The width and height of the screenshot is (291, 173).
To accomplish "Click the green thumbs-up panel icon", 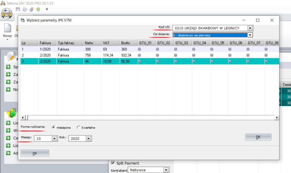I will [11, 113].
